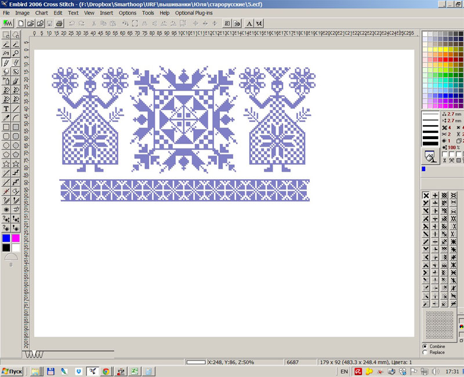Select the rectangular selection tool

click(x=6, y=35)
